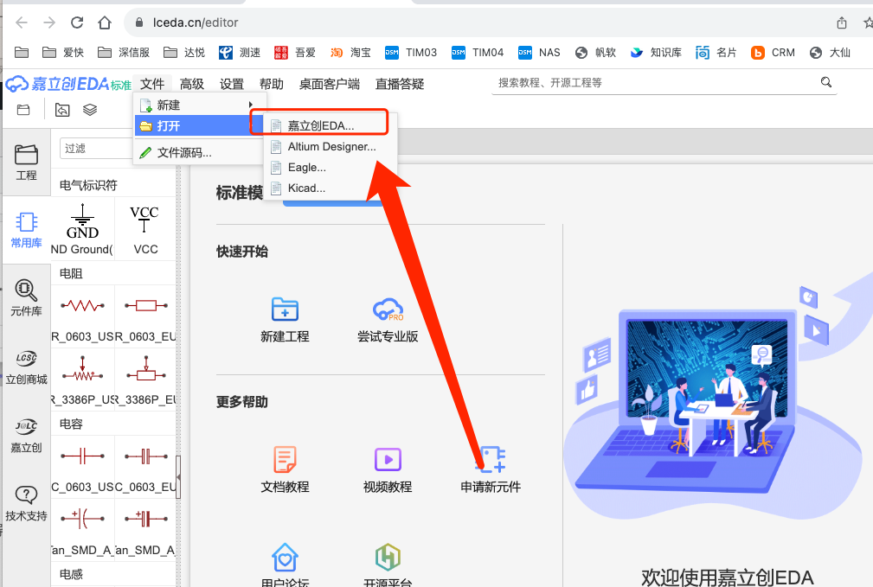
Task: Share this page via share icon
Action: [841, 22]
